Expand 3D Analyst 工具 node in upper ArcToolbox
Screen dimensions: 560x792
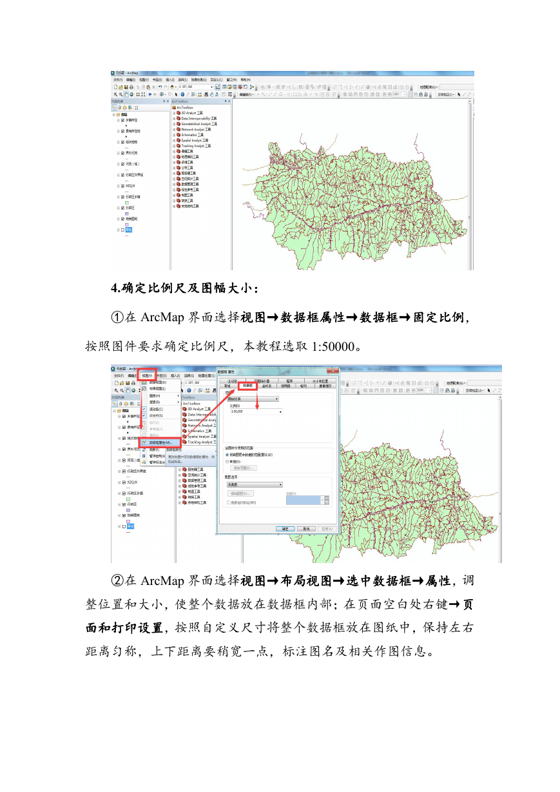(174, 113)
